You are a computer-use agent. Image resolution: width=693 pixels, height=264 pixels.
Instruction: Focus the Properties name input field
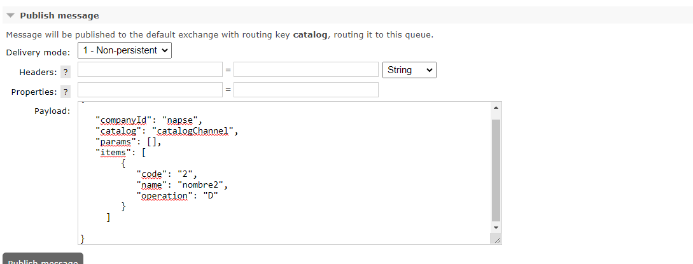pyautogui.click(x=150, y=90)
